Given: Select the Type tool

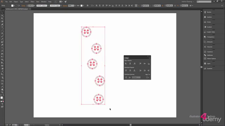Looking at the screenshot, I should pos(2,27).
